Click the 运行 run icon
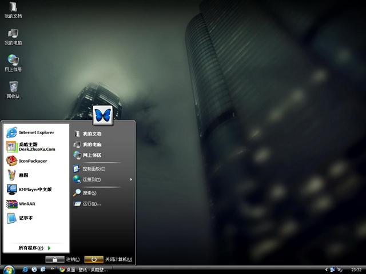This screenshot has height=274, width=366. click(77, 204)
